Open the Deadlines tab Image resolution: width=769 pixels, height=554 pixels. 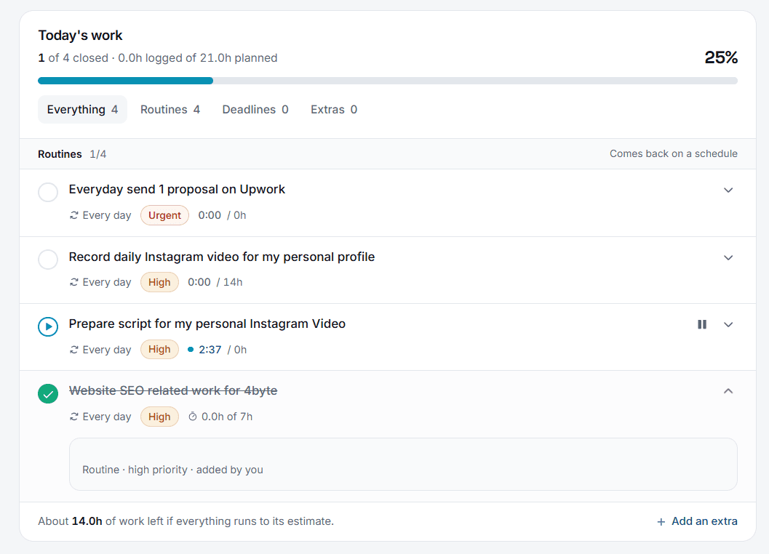tap(255, 109)
